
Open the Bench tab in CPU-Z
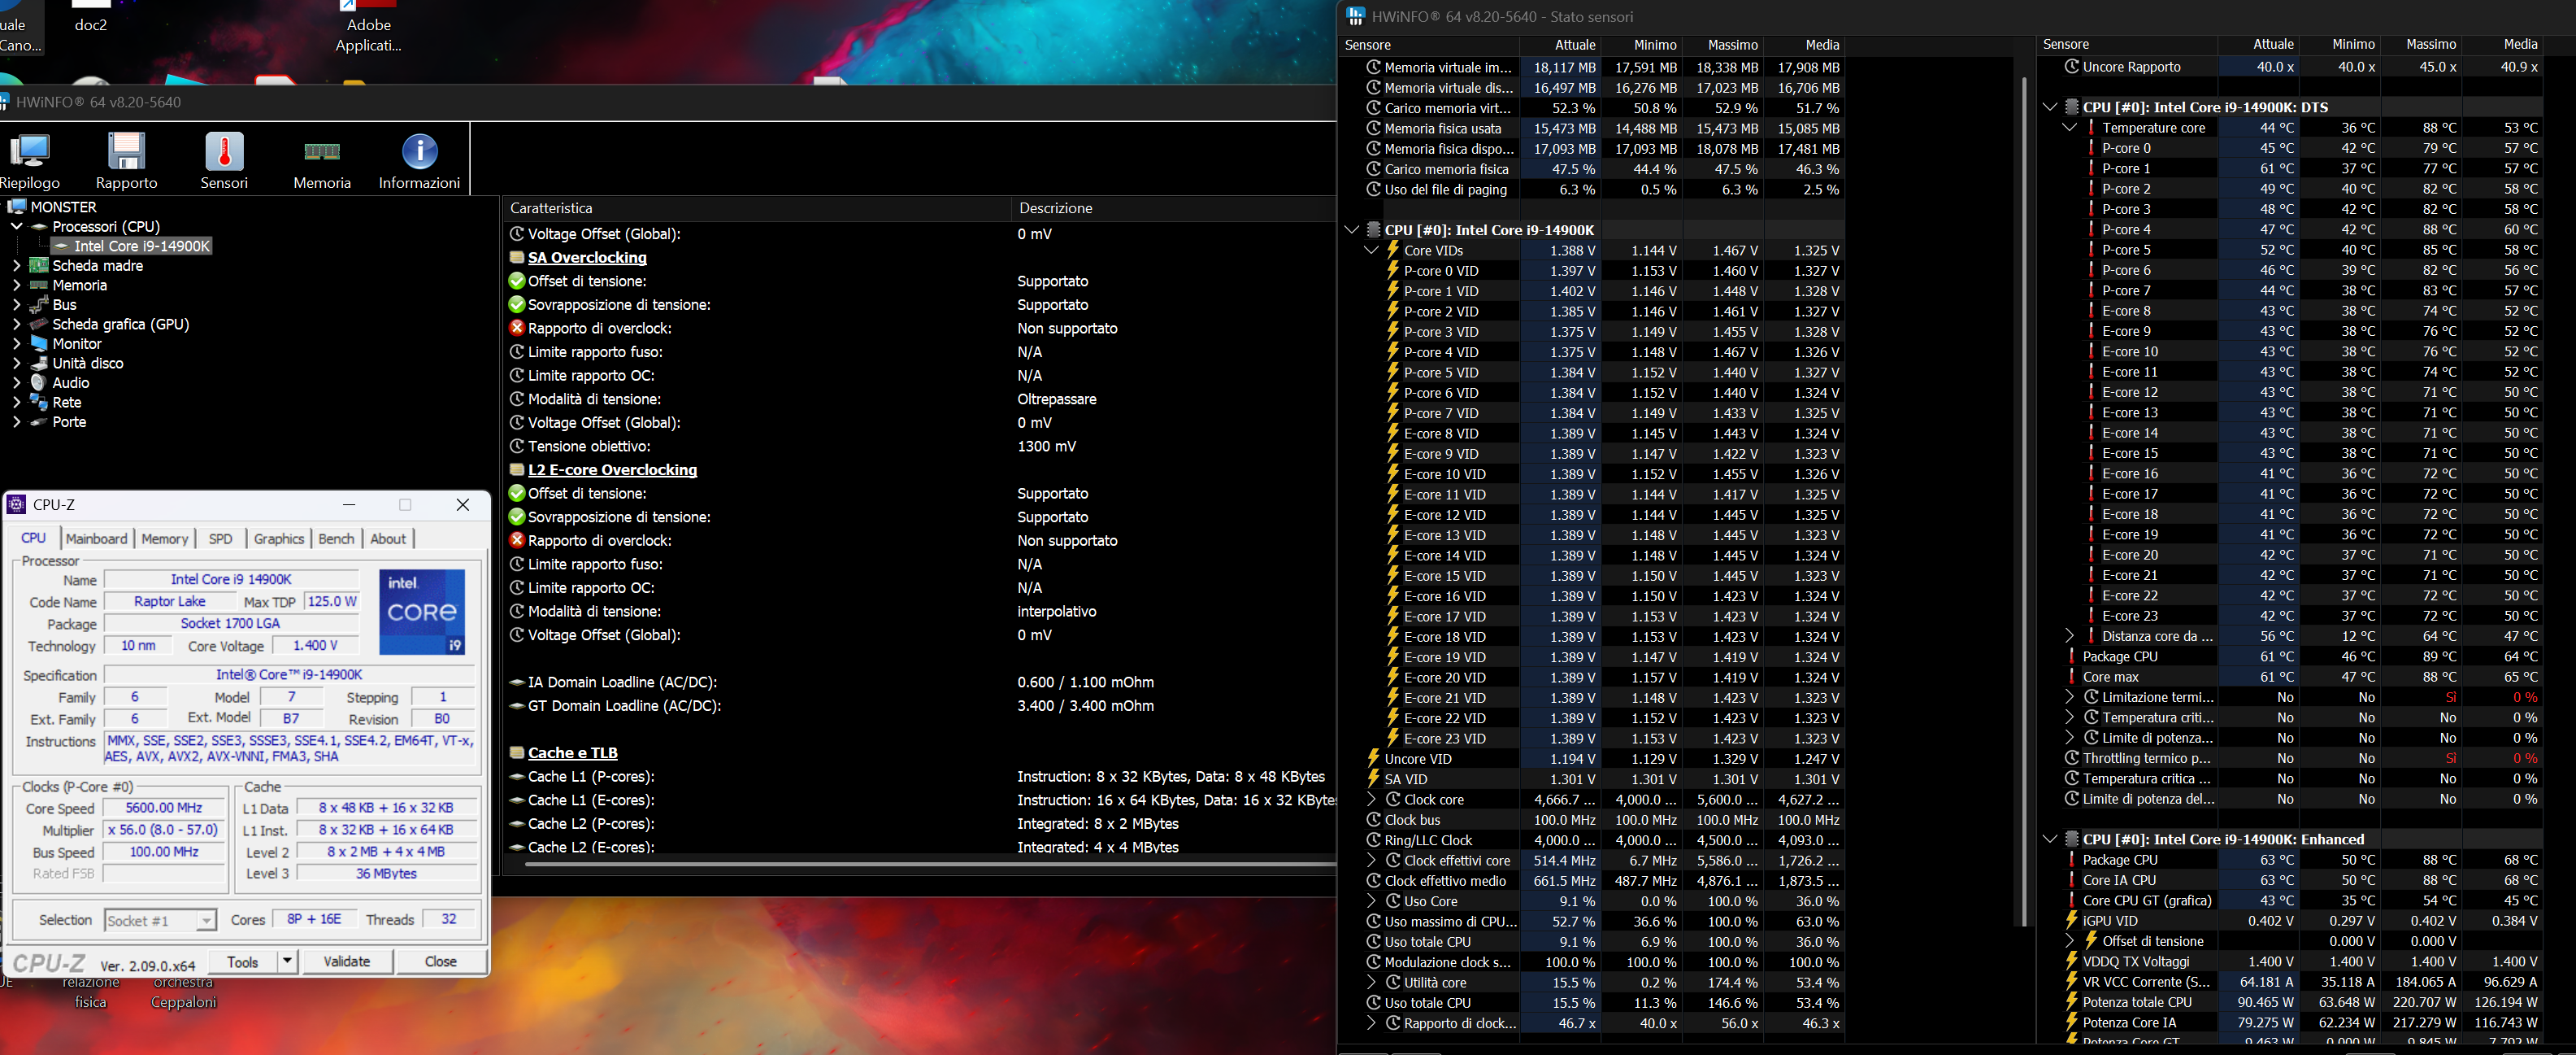336,538
